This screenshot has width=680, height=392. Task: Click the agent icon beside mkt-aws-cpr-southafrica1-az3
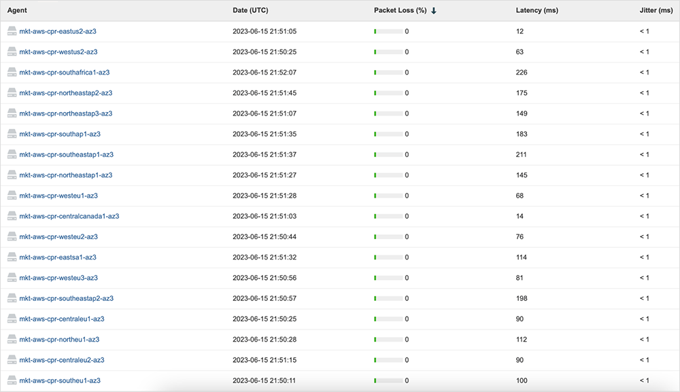pyautogui.click(x=12, y=73)
